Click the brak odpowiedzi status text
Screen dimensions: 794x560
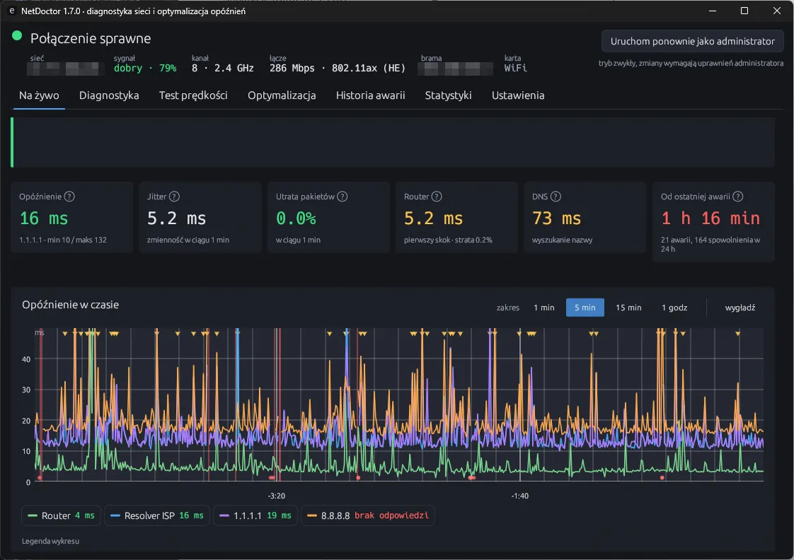[391, 515]
